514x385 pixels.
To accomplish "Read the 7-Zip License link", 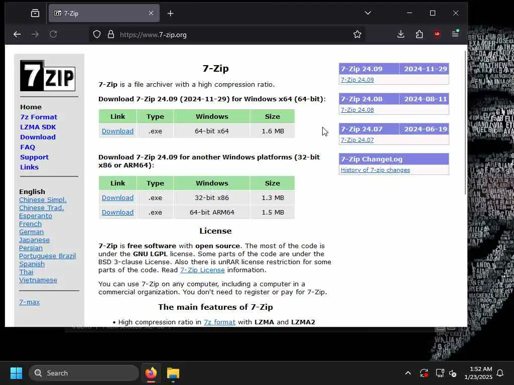I will (x=202, y=270).
